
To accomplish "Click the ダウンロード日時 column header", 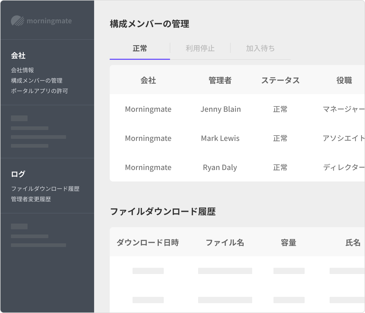I will tap(148, 243).
